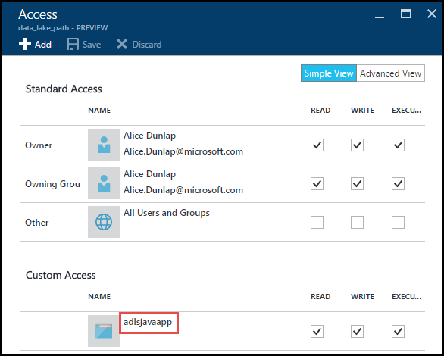Click the Discard X icon
Image resolution: width=444 pixels, height=356 pixels.
pos(122,44)
